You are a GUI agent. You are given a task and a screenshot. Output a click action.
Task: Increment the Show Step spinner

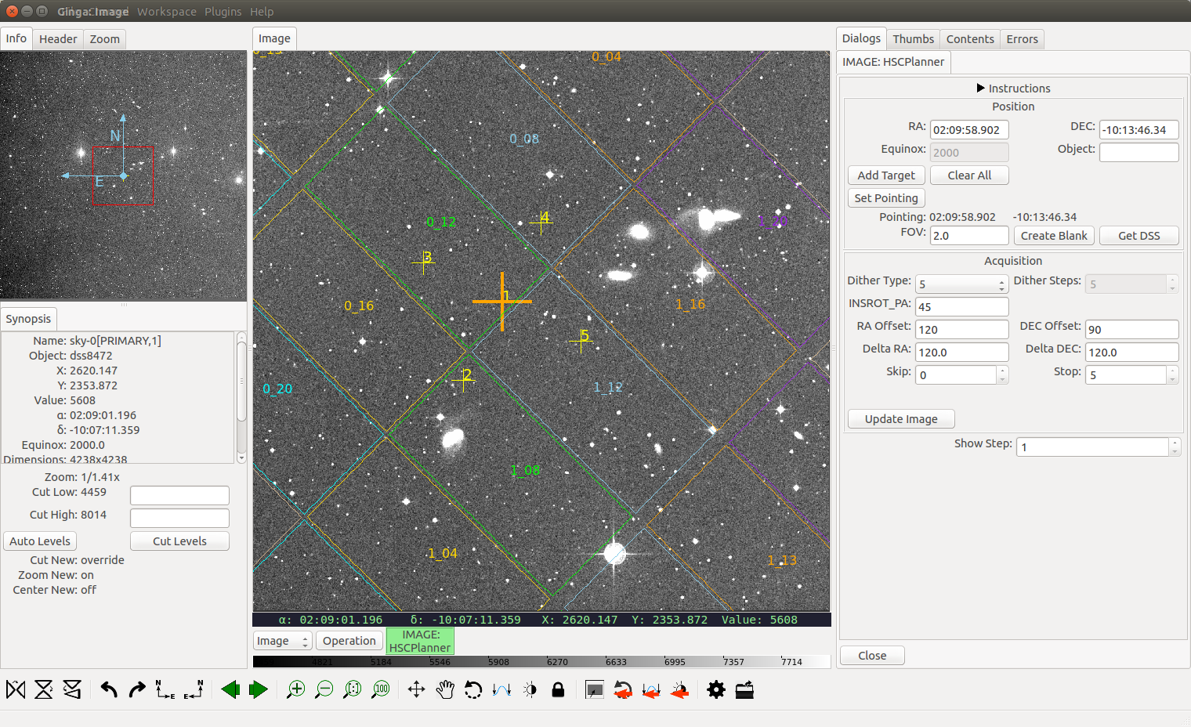pos(1174,443)
